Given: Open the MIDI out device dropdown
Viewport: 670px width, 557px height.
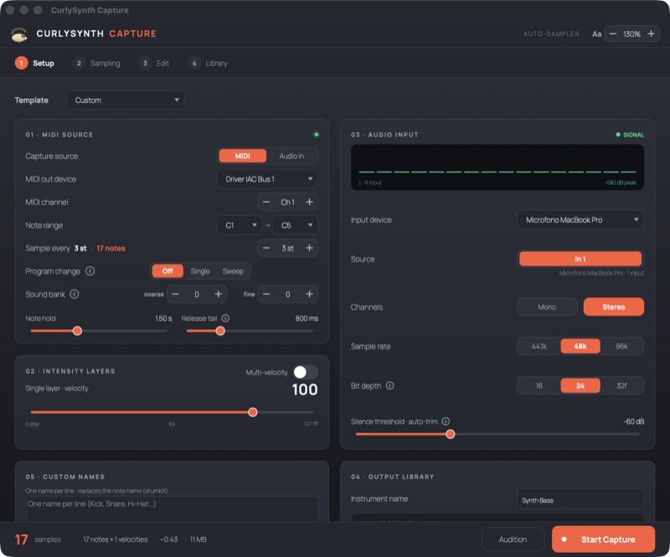Looking at the screenshot, I should pos(267,179).
